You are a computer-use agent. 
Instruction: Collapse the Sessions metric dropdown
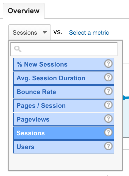tap(30, 32)
